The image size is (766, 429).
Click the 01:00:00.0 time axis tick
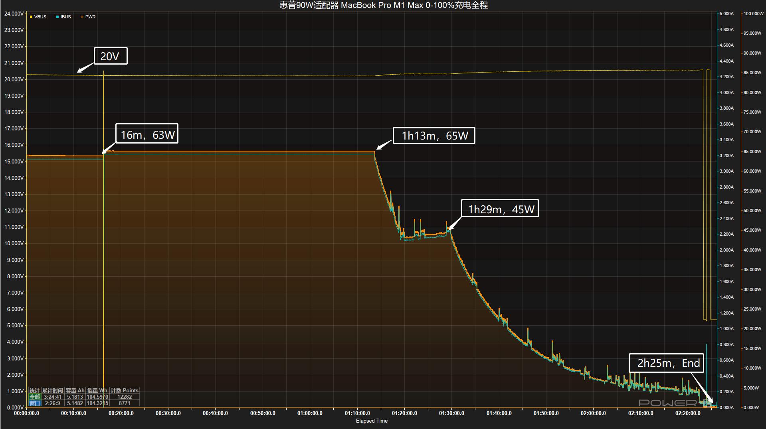click(310, 413)
